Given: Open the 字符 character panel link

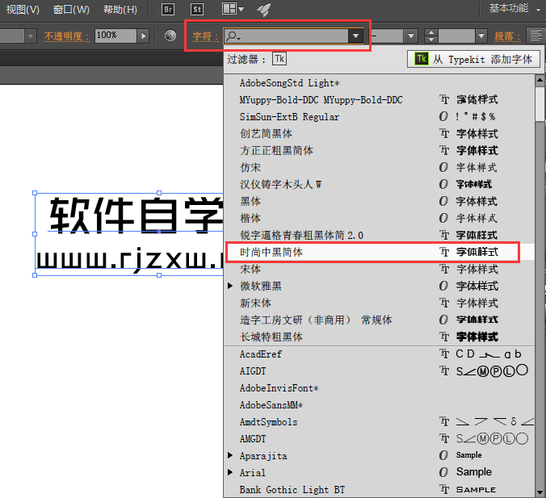Looking at the screenshot, I should [x=205, y=36].
